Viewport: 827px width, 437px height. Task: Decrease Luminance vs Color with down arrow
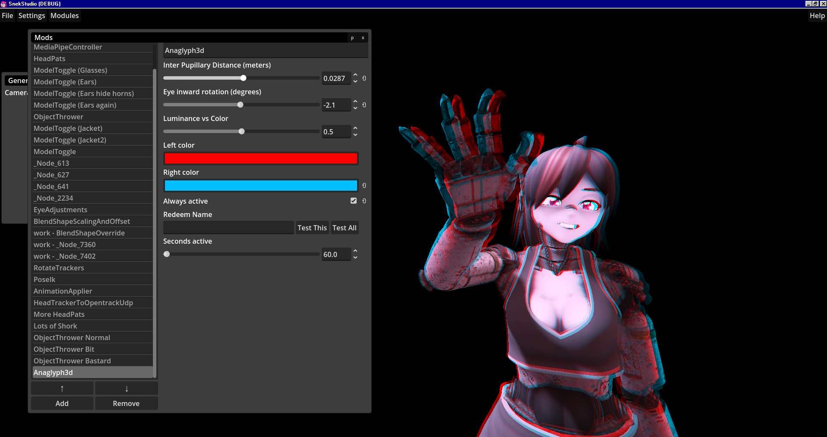tap(355, 135)
